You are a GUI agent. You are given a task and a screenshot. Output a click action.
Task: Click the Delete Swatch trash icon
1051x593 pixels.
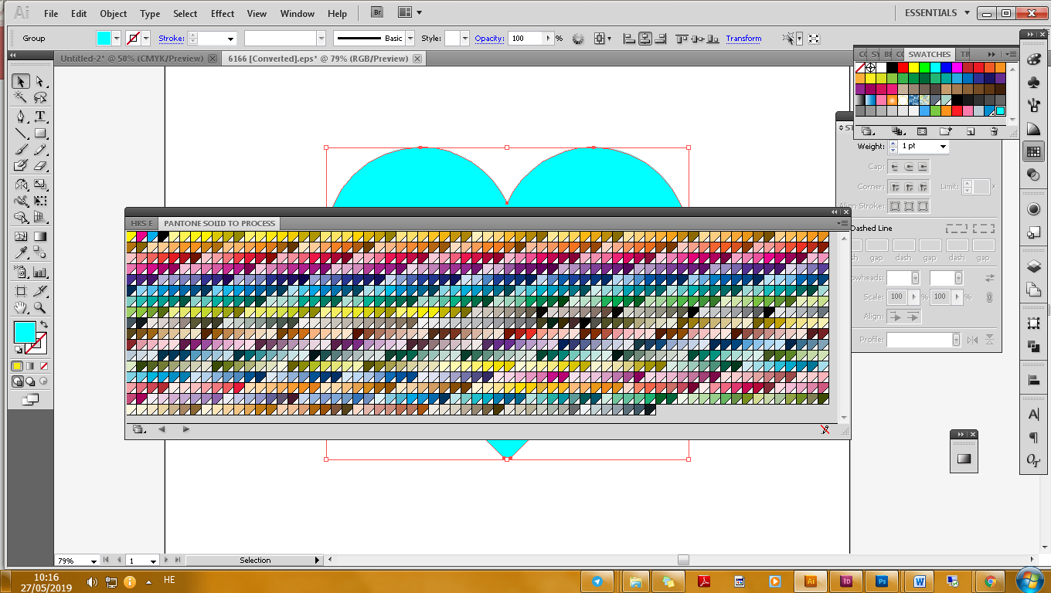[994, 132]
